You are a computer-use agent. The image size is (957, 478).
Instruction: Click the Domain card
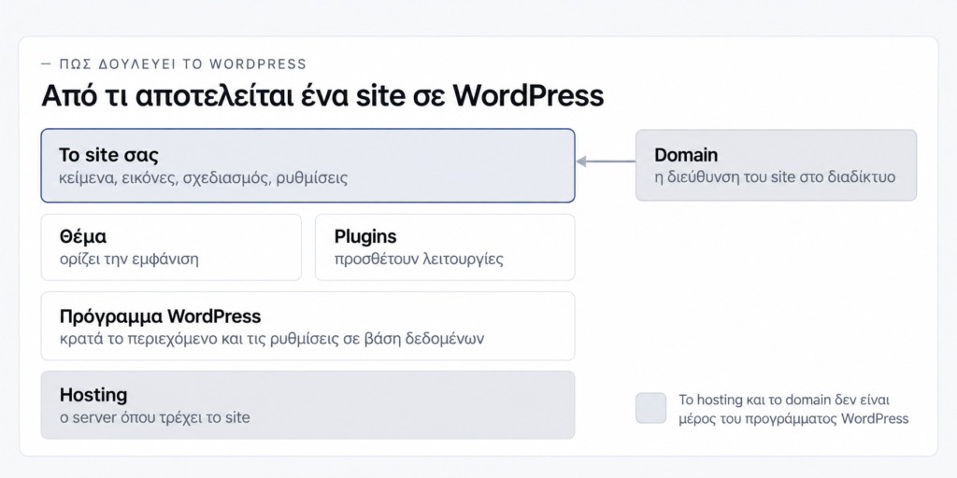click(x=776, y=165)
